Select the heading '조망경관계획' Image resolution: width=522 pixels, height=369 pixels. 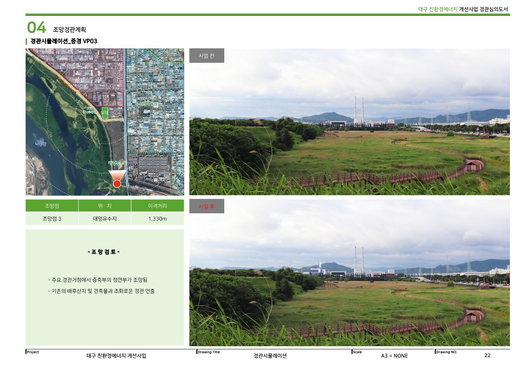click(70, 30)
